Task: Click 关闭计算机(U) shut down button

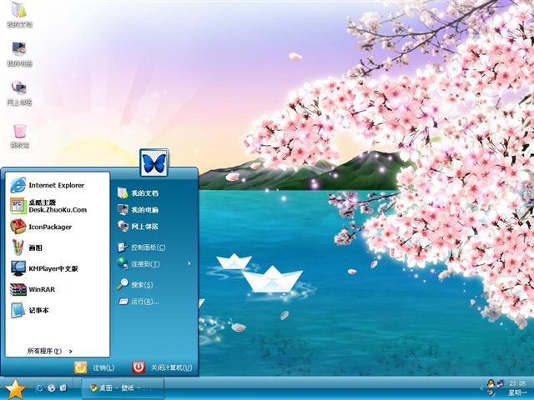Action: 163,367
